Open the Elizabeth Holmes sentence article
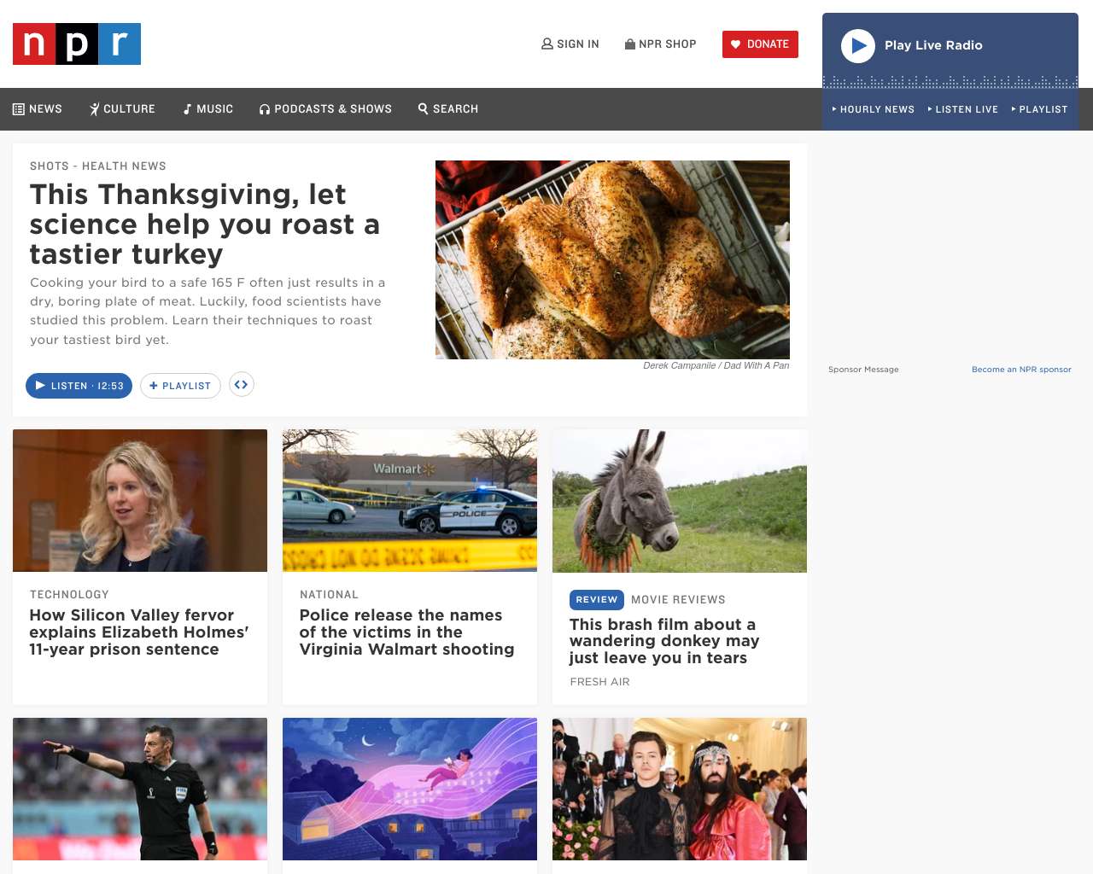Screen dimensions: 1093x874 coord(139,632)
